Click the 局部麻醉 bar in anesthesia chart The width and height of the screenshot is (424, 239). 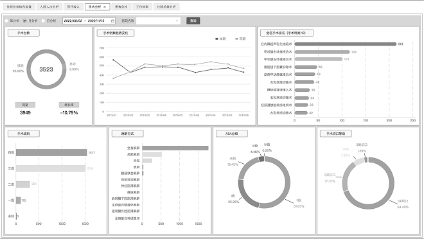point(152,154)
